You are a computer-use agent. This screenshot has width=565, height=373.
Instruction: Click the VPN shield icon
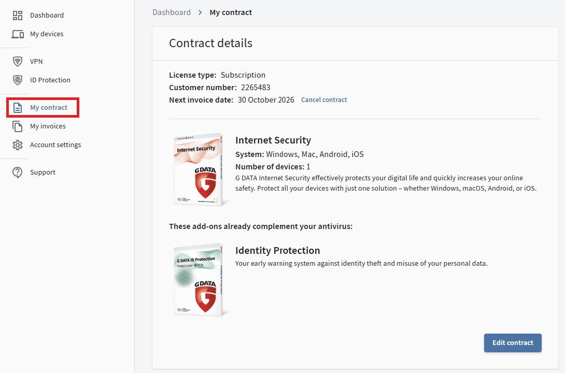[x=18, y=62]
